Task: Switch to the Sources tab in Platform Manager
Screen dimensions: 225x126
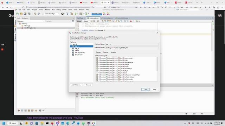Action: point(106,52)
